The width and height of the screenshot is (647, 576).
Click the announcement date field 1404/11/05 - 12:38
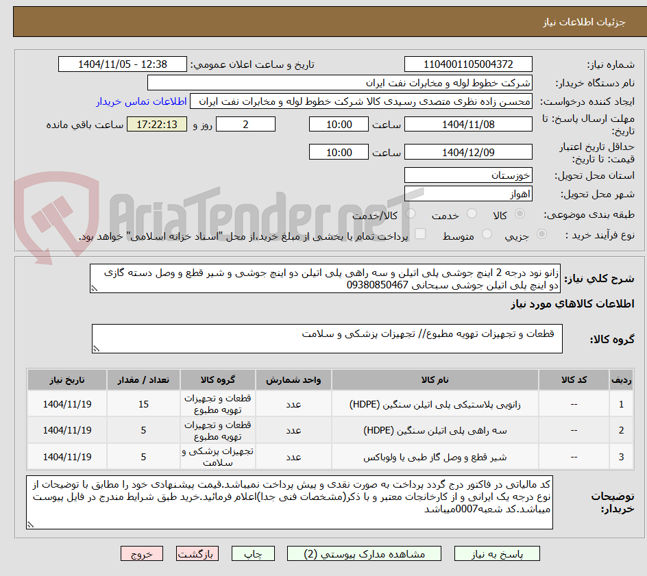[123, 64]
